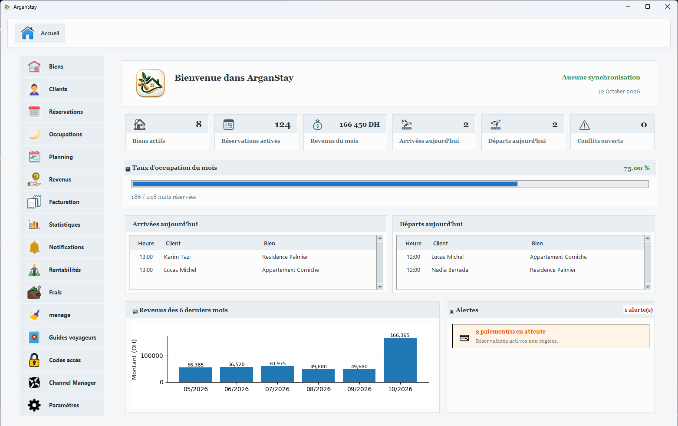This screenshot has height=426, width=678.
Task: Click the 186 / 248 nuits réservées text
Action: tap(164, 197)
